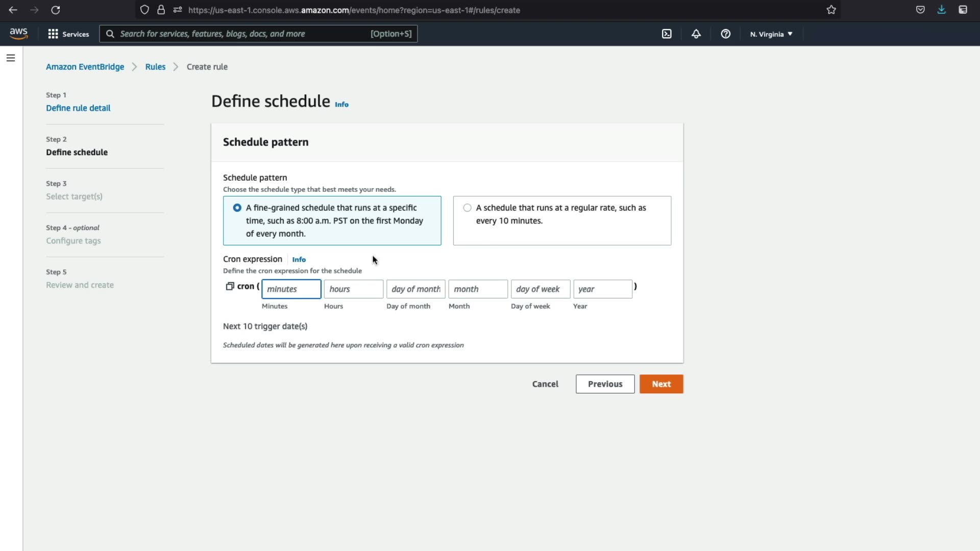
Task: Select fine-grained schedule radio option
Action: [237, 208]
